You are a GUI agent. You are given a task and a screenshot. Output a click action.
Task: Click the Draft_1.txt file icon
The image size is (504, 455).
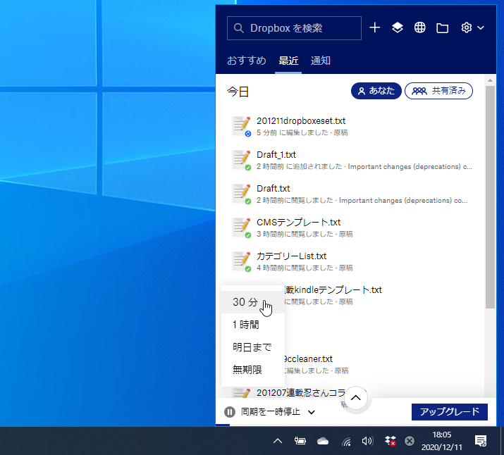click(241, 160)
